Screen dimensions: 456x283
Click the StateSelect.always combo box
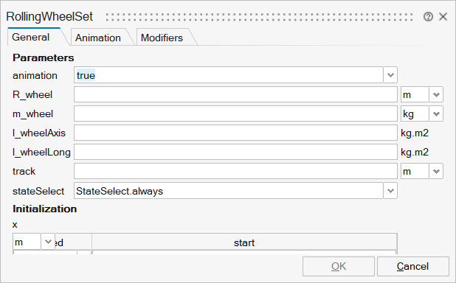pyautogui.click(x=229, y=191)
